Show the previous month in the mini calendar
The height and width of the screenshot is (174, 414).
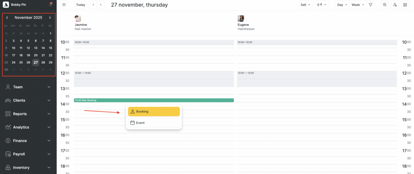pos(7,18)
